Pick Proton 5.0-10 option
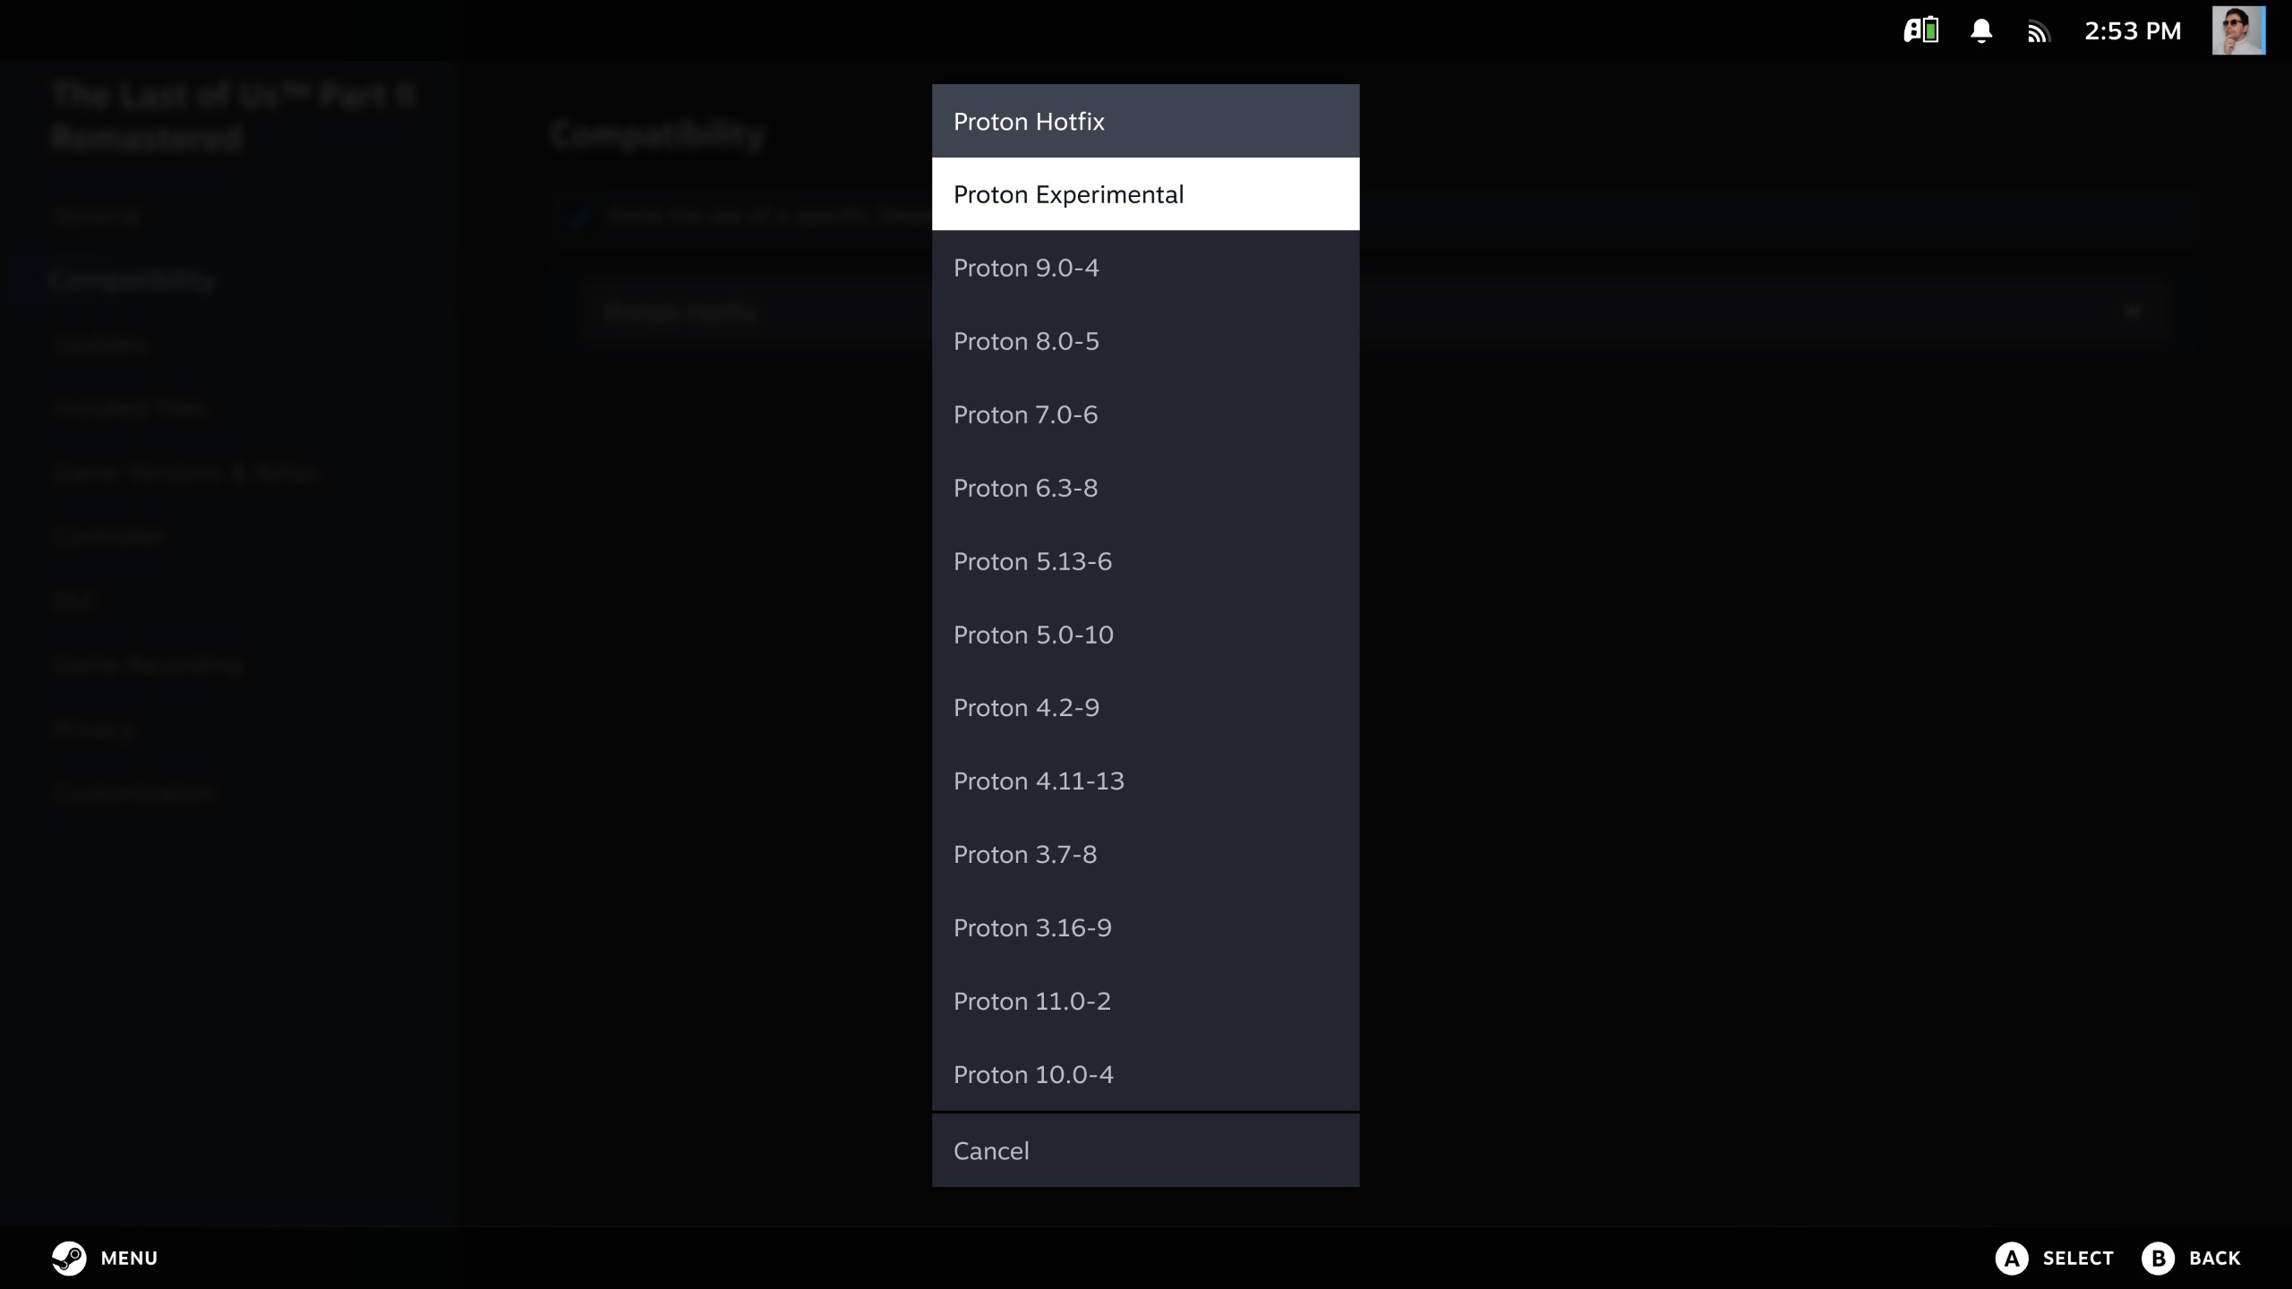 coord(1145,635)
